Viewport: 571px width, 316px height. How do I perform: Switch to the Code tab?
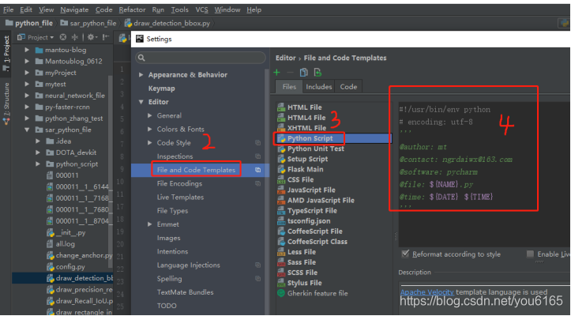[x=348, y=87]
